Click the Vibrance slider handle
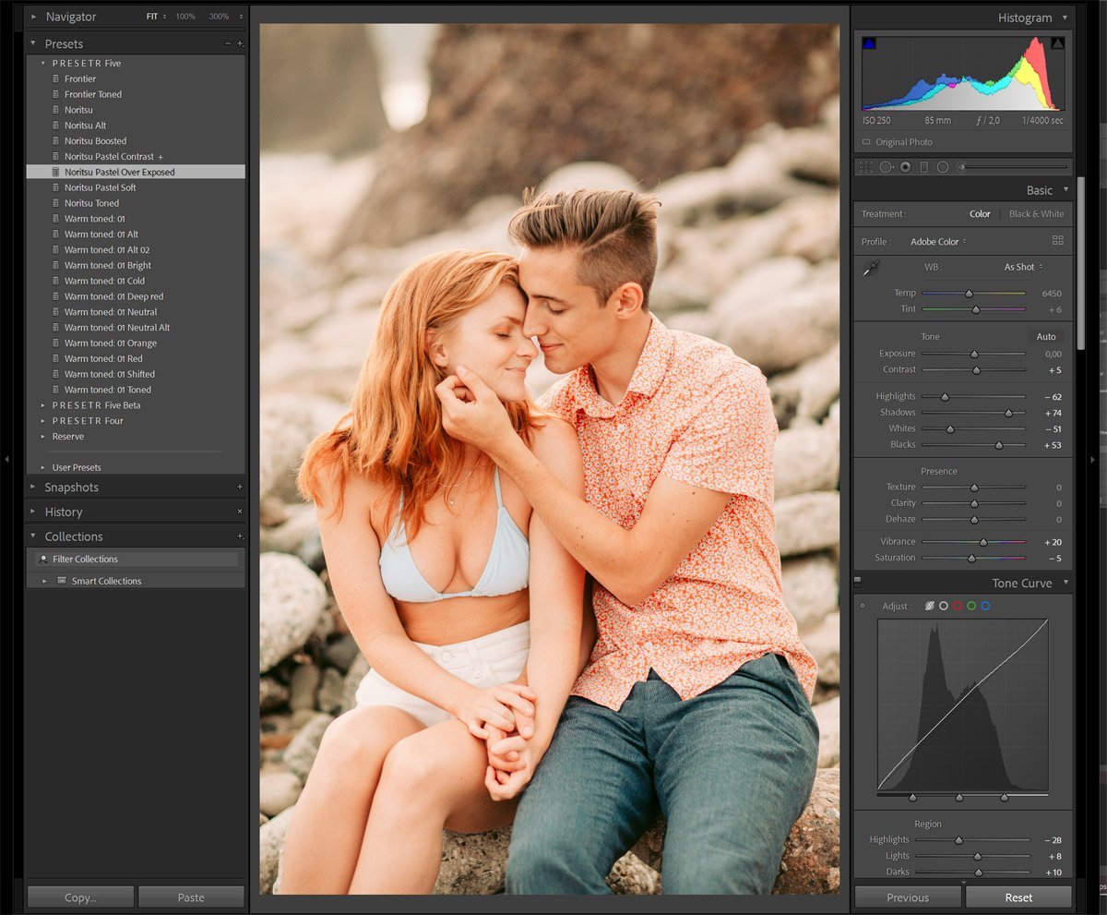The image size is (1107, 915). pos(983,542)
